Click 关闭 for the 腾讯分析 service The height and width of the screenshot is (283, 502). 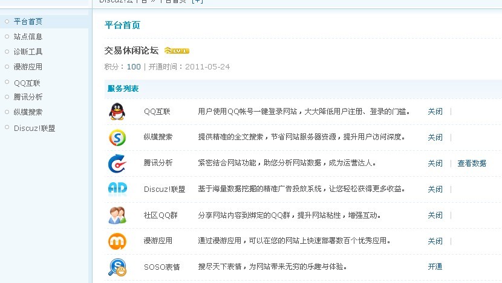[x=435, y=163]
